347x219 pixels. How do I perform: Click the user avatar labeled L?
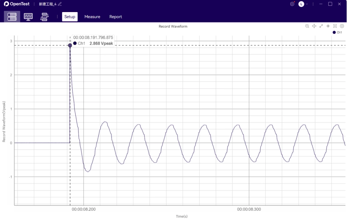pyautogui.click(x=301, y=4)
